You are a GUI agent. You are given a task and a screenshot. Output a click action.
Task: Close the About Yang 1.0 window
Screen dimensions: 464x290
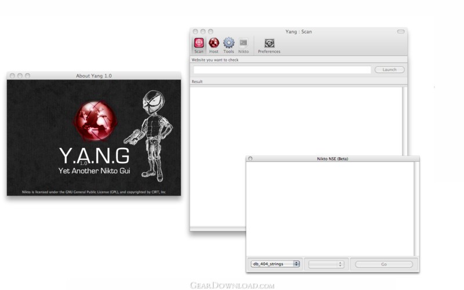[x=12, y=76]
